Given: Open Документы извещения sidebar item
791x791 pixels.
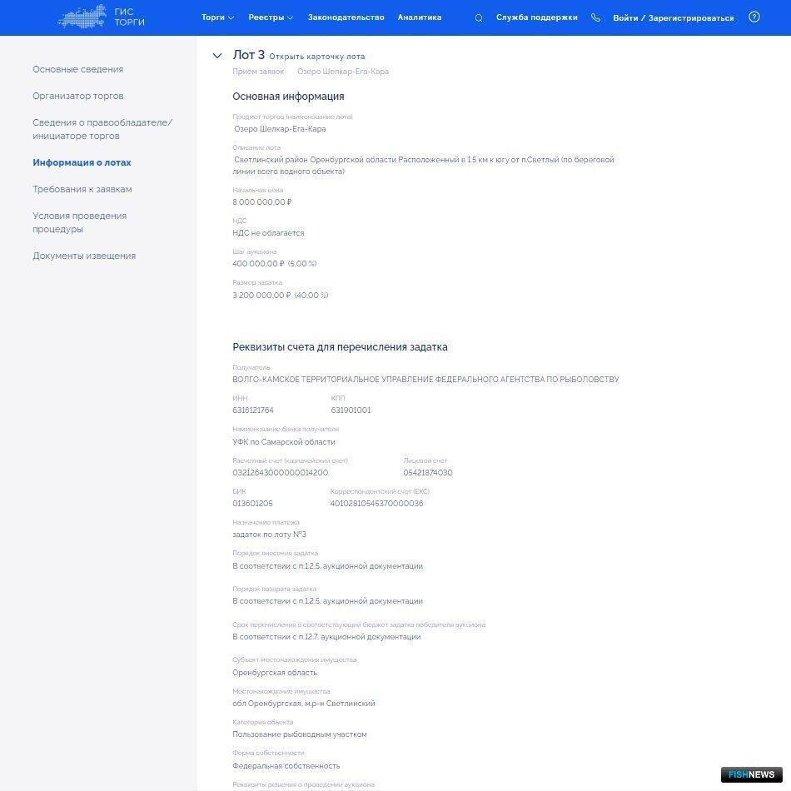Looking at the screenshot, I should click(x=83, y=256).
